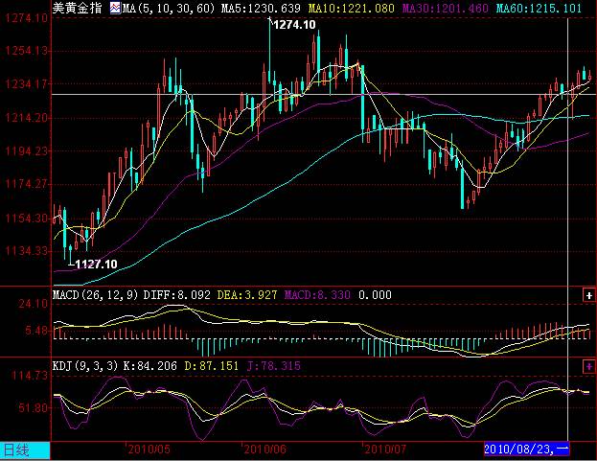
Task: Click the MA10:1221.080 value
Action: pos(351,8)
